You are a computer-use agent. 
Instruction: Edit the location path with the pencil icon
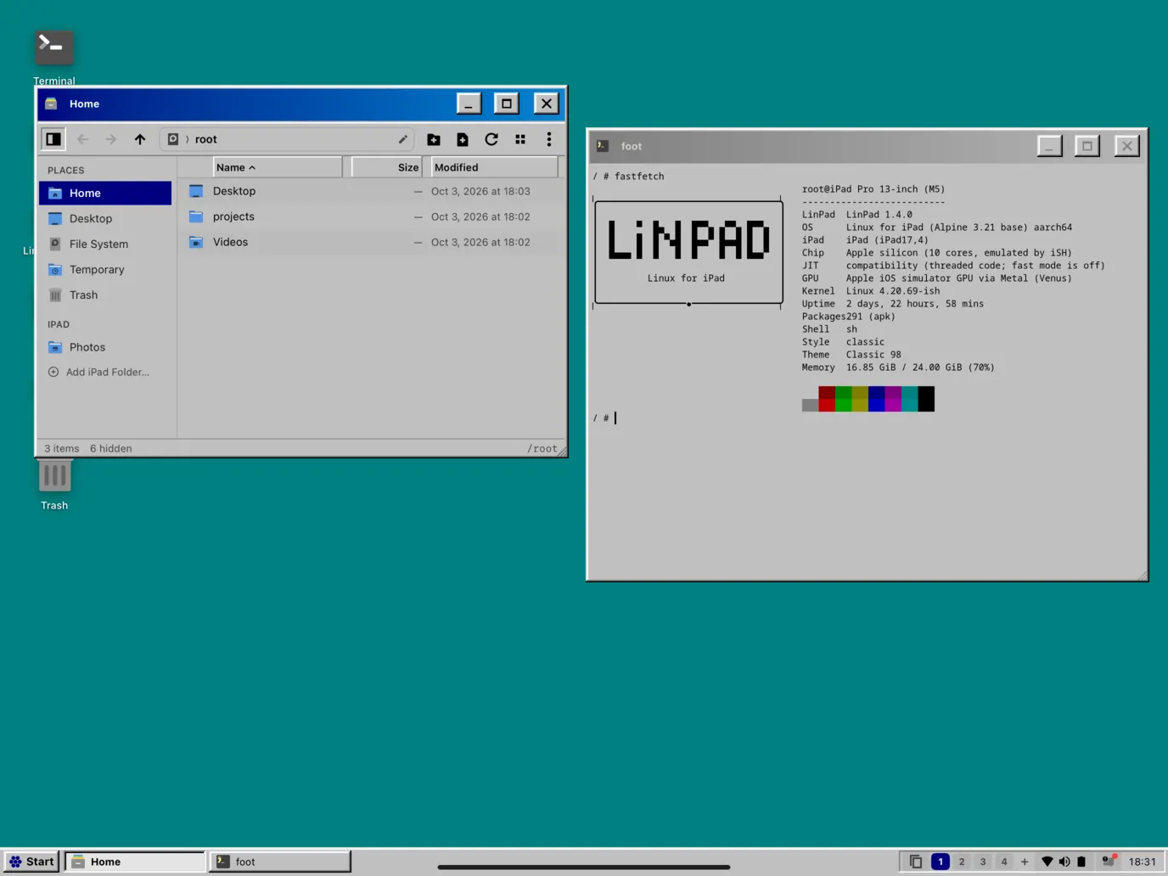coord(403,139)
